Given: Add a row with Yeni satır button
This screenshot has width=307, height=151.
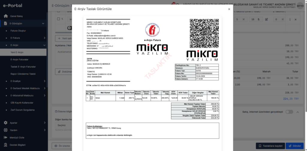Looking at the screenshot, I should [x=64, y=39].
